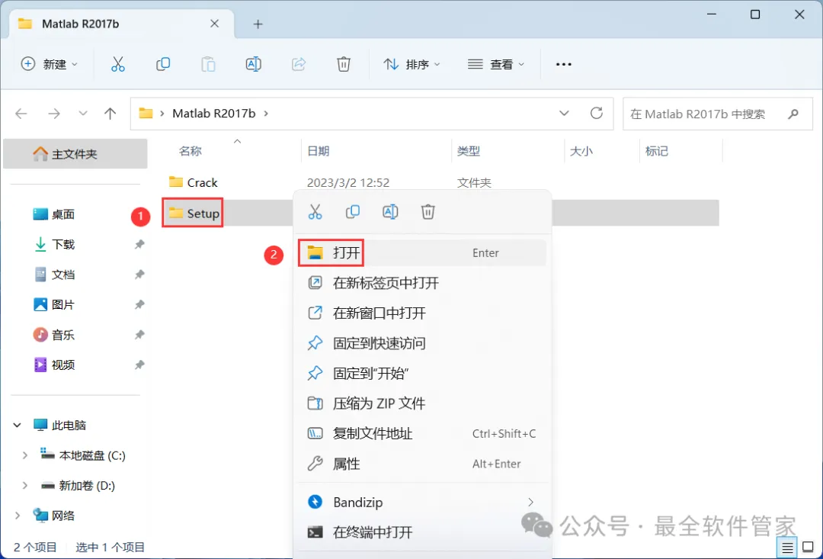Expand the 网络 tree node
823x559 pixels.
click(x=18, y=516)
